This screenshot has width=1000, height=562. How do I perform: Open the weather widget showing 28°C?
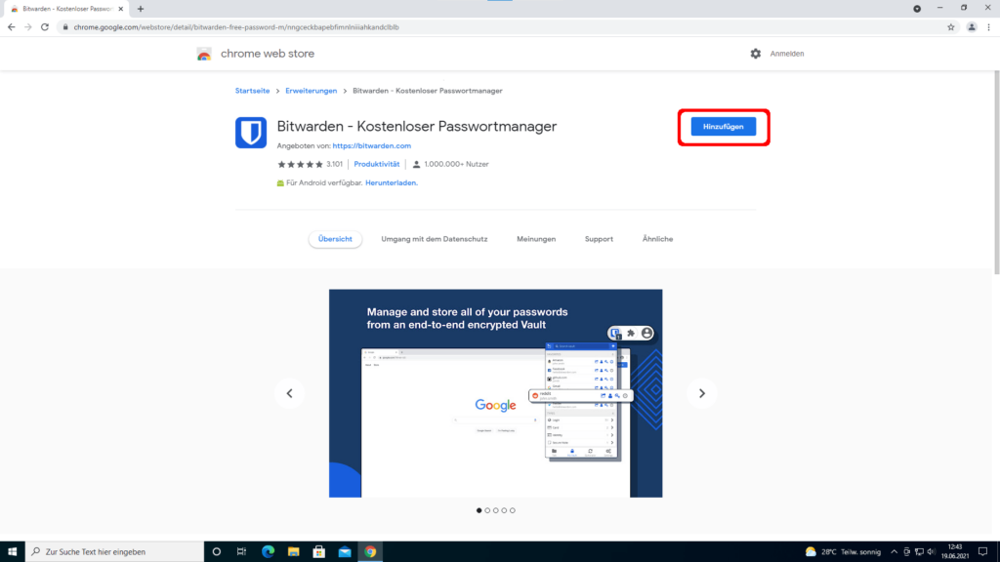tap(843, 552)
